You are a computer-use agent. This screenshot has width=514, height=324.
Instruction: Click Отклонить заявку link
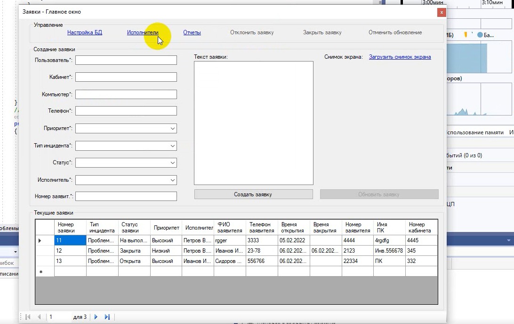252,32
